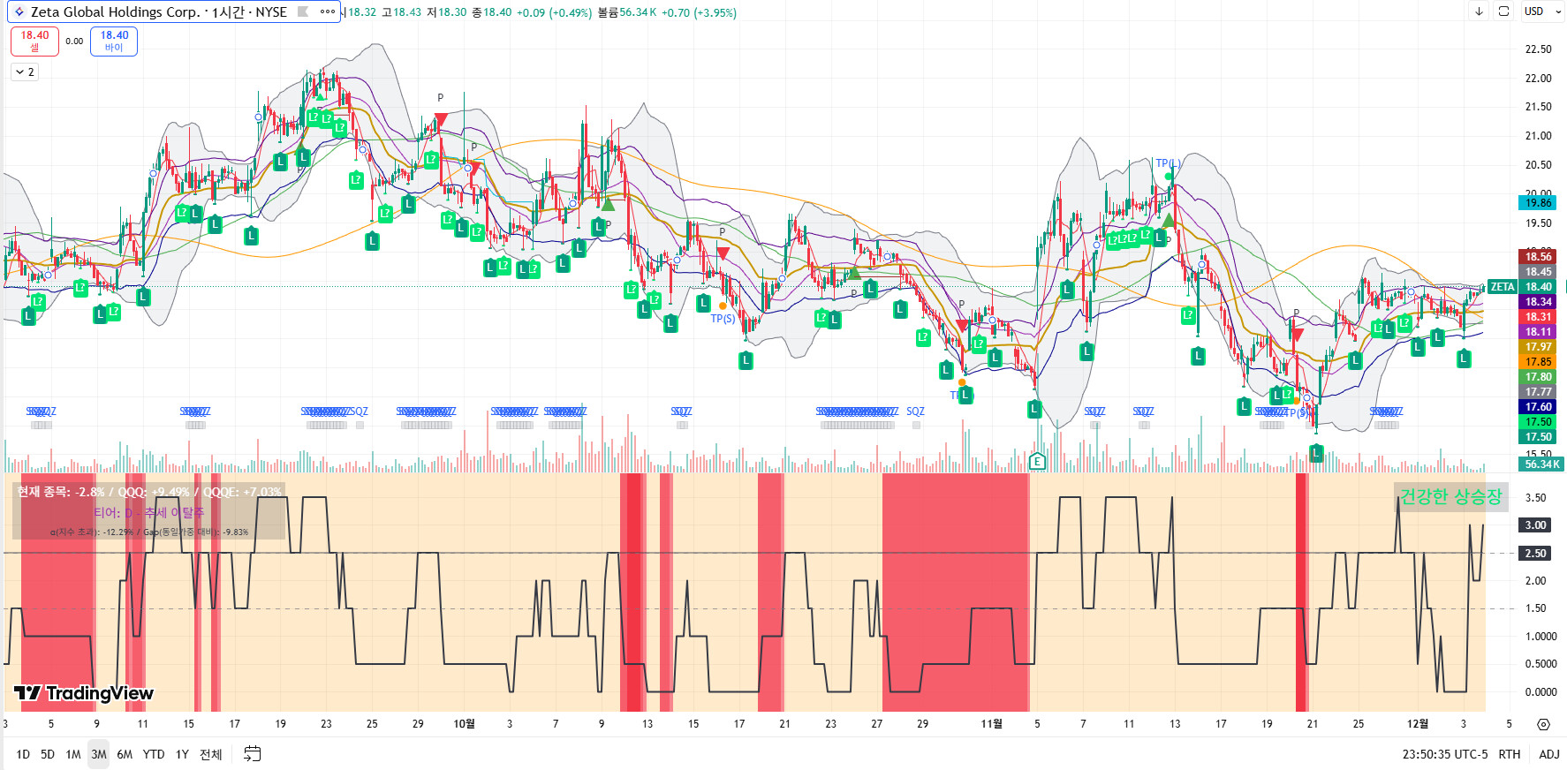
Task: Click the dark blue 17.60 price label
Action: (x=1538, y=407)
